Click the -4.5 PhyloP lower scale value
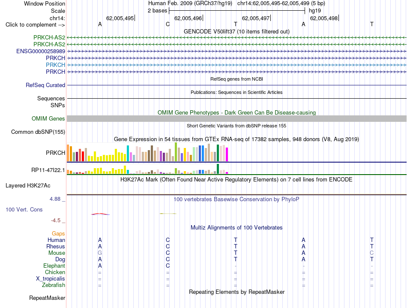Image resolution: width=407 pixels, height=308 pixels. tap(56, 220)
